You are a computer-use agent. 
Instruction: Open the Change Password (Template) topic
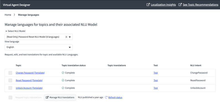click(x=30, y=73)
